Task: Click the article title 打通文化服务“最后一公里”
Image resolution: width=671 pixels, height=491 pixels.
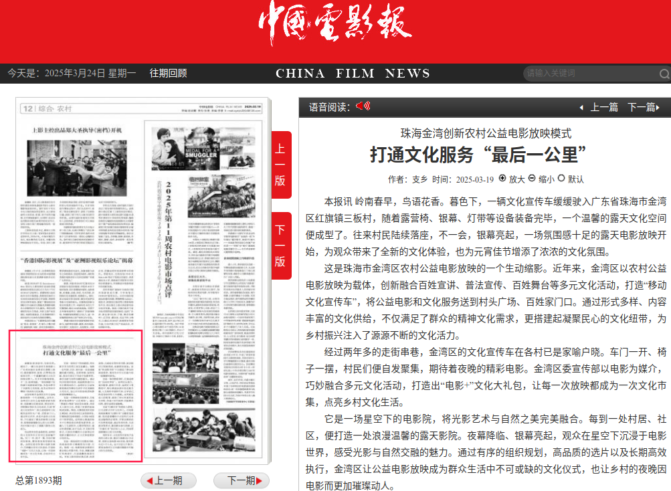Action: tap(478, 155)
